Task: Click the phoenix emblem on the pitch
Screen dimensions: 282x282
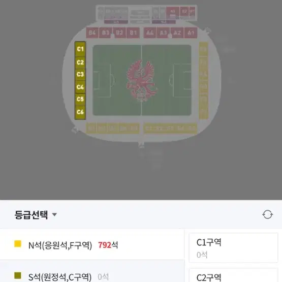Action: [142, 81]
